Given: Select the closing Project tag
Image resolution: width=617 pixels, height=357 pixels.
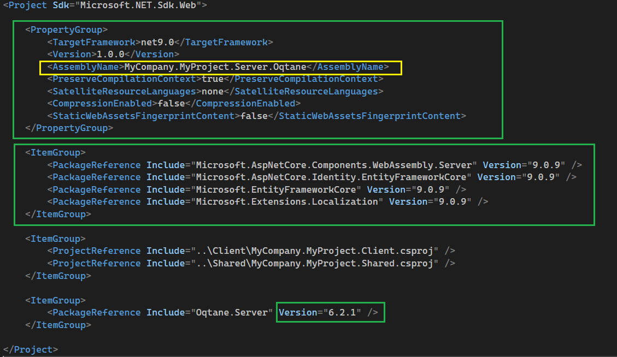Looking at the screenshot, I should coord(31,349).
